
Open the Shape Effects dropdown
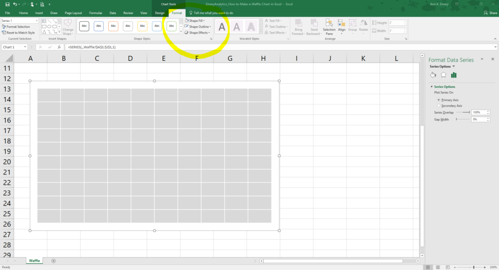click(198, 33)
